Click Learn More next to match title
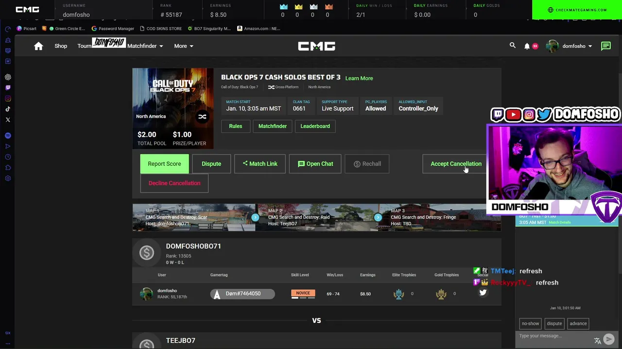 [359, 78]
